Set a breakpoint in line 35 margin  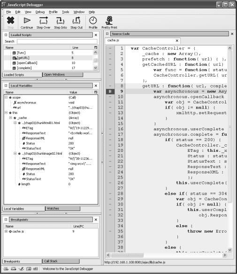click(x=110, y=231)
